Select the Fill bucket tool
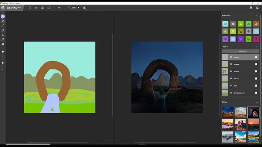Image resolution: width=262 pixels, height=147 pixels. (x=3, y=35)
